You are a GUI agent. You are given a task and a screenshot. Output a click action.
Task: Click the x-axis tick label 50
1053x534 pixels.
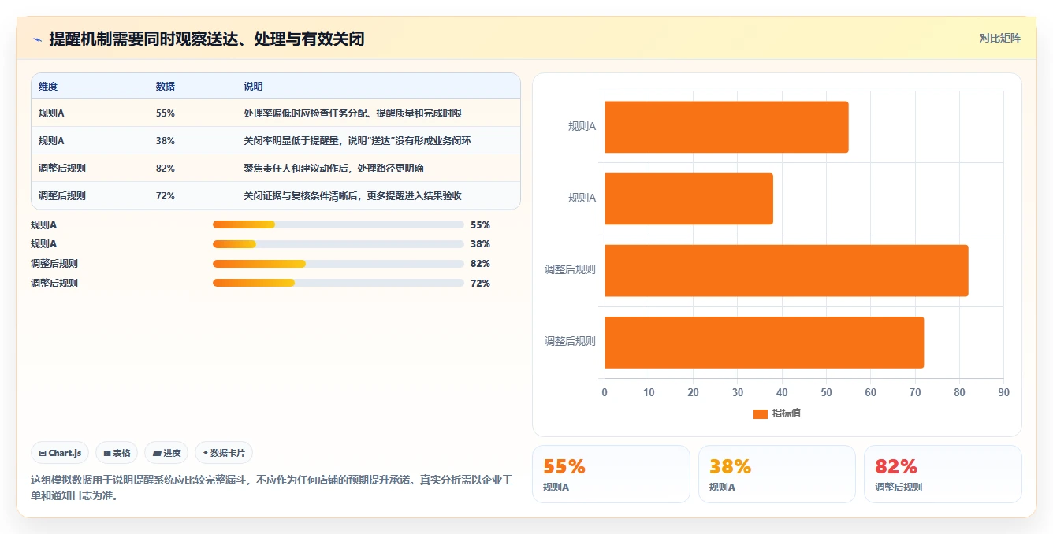826,392
